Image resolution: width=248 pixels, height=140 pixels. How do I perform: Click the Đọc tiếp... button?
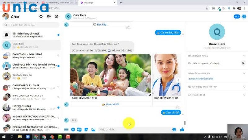(101, 25)
